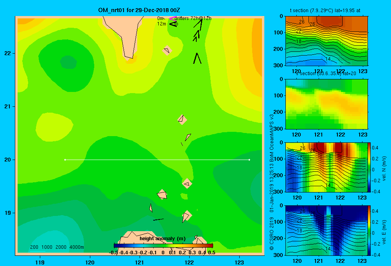Open the northward velocity section panel

point(326,167)
